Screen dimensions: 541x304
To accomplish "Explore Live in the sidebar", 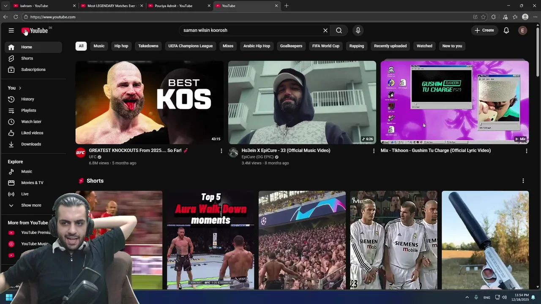I will 33,194.
